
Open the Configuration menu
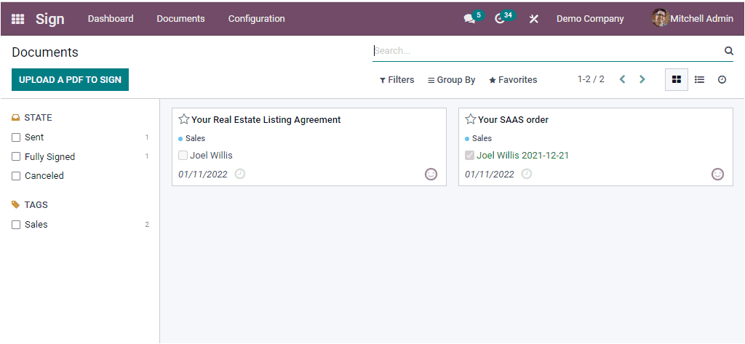[x=256, y=19]
